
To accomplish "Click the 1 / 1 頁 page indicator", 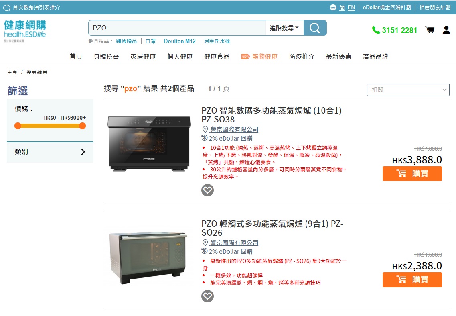I will click(x=219, y=89).
